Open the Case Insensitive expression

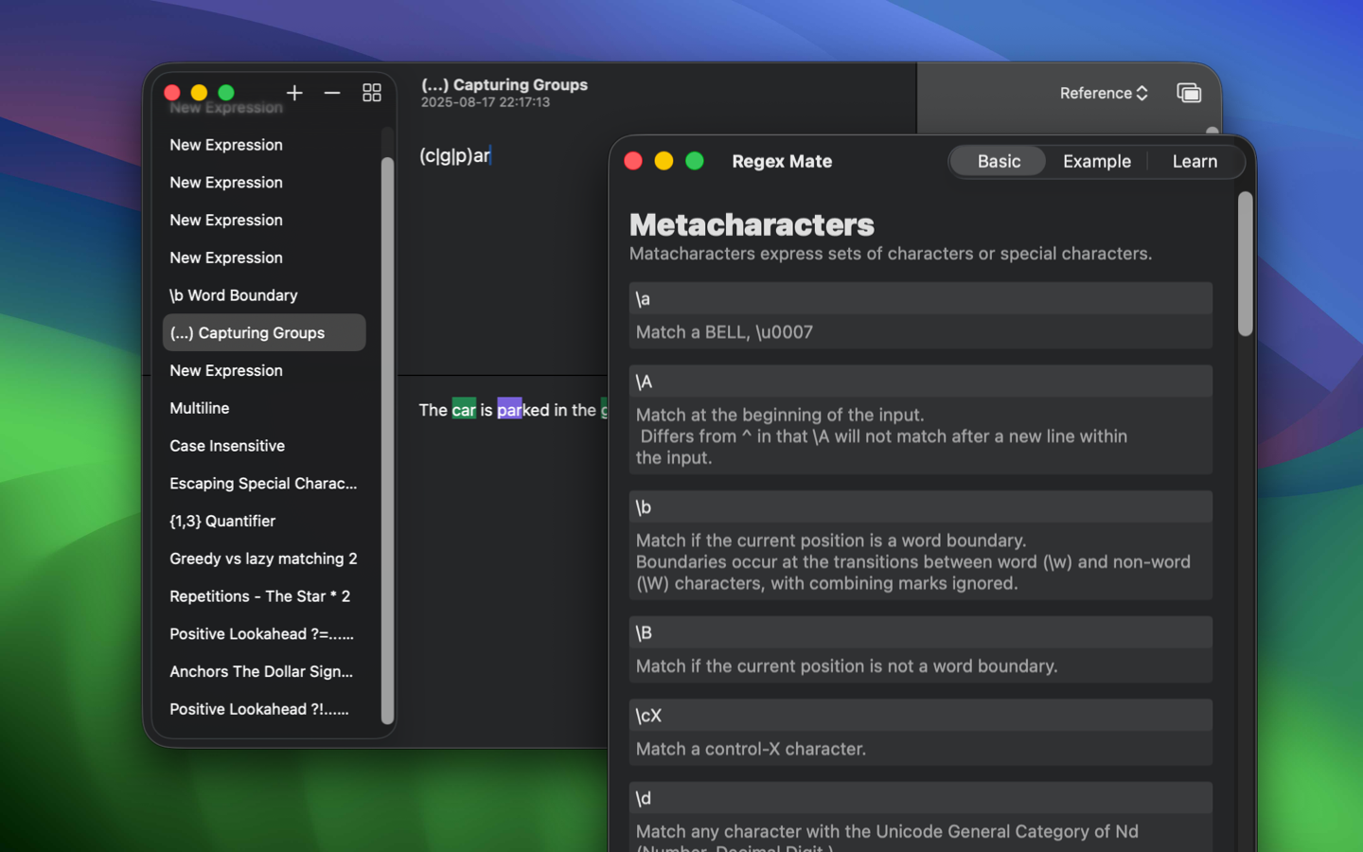tap(265, 446)
